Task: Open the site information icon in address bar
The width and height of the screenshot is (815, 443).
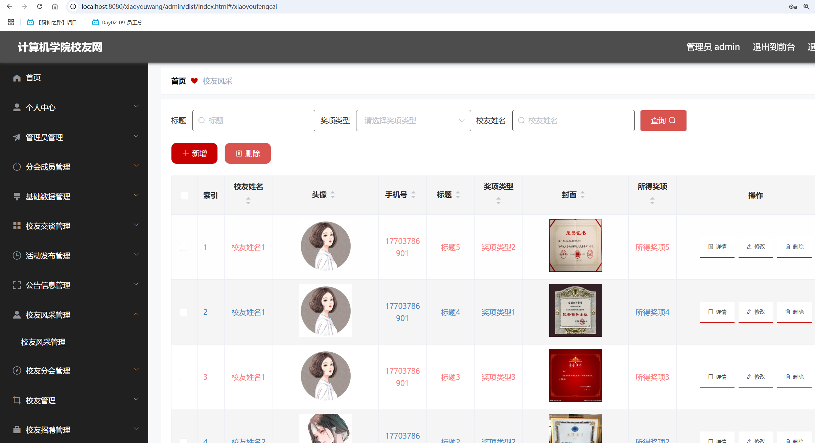Action: (x=73, y=6)
